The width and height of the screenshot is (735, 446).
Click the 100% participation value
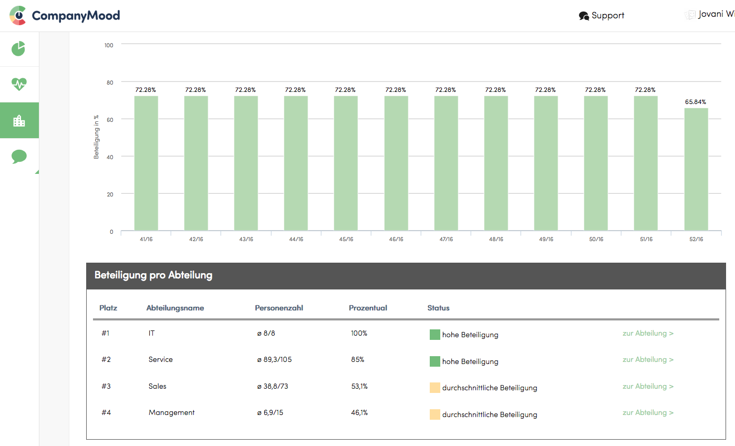coord(359,333)
